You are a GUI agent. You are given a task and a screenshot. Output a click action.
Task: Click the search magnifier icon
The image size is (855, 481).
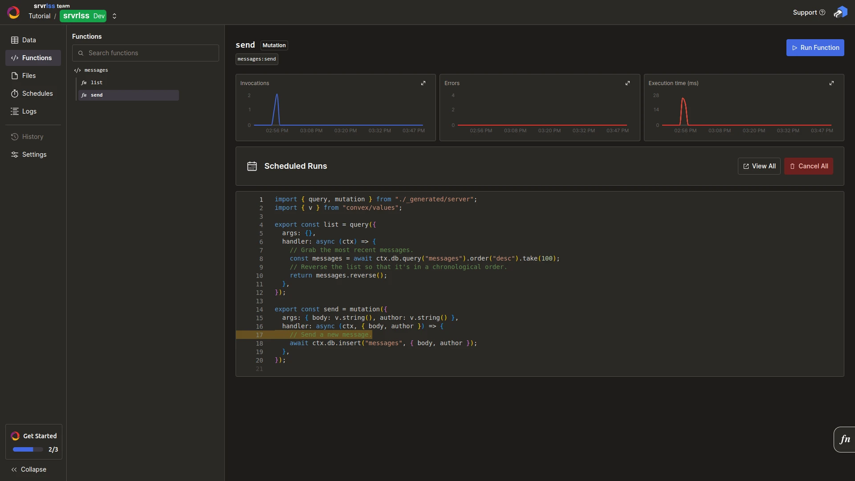(81, 53)
